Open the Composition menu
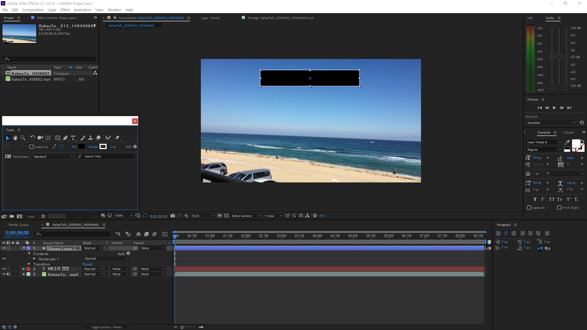Image resolution: width=587 pixels, height=330 pixels. [33, 10]
